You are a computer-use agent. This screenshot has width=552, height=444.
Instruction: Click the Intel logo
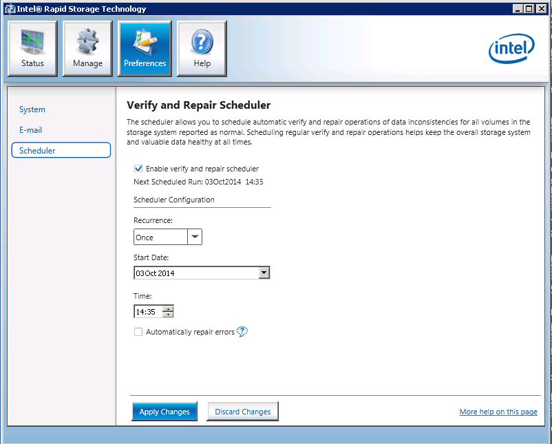pos(511,48)
